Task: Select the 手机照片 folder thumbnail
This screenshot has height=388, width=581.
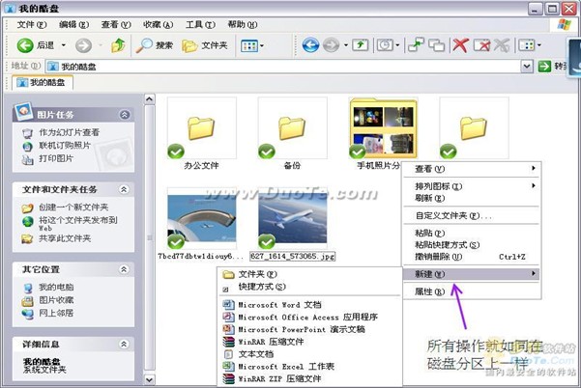Action: 383,128
